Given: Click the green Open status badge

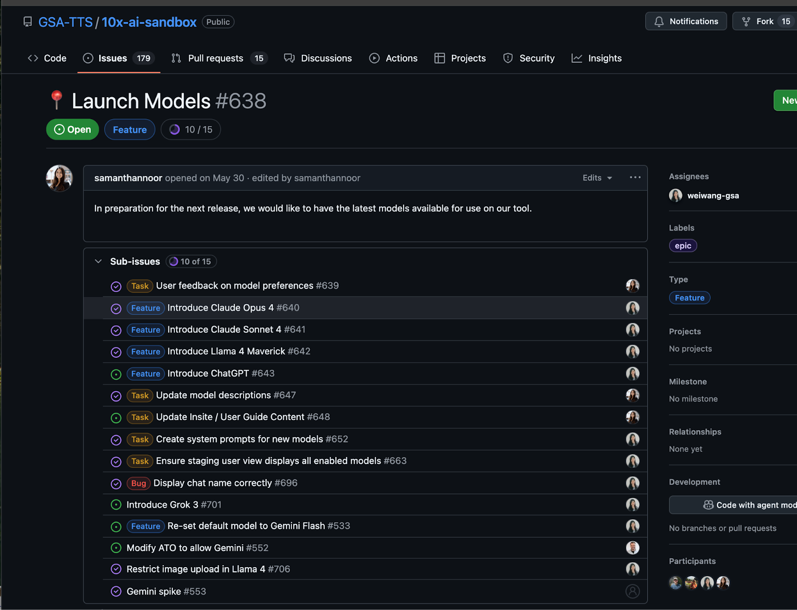Looking at the screenshot, I should [72, 130].
